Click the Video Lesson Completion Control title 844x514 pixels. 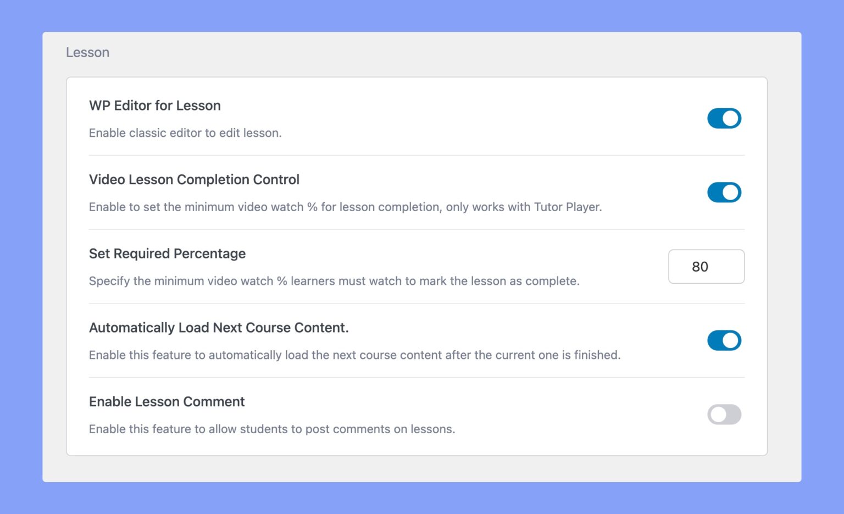[194, 180]
